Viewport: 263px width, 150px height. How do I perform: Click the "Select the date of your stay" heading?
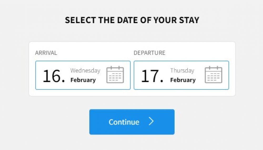coord(132,20)
